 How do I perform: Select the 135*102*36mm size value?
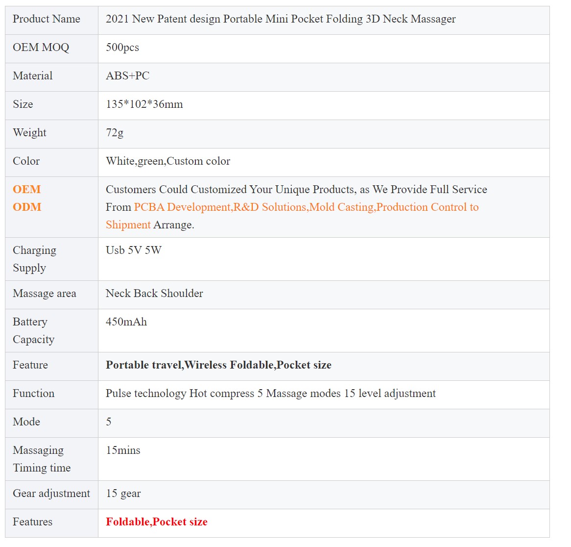(x=144, y=104)
